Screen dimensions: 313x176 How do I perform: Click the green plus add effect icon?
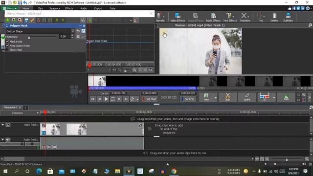[x=8, y=20]
